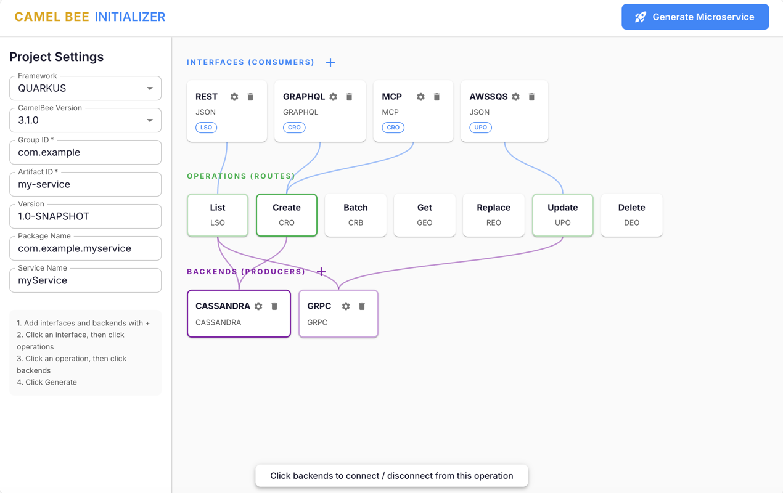Viewport: 783px width, 493px height.
Task: Remove the AWSSQS interface with trash icon
Action: [x=531, y=97]
